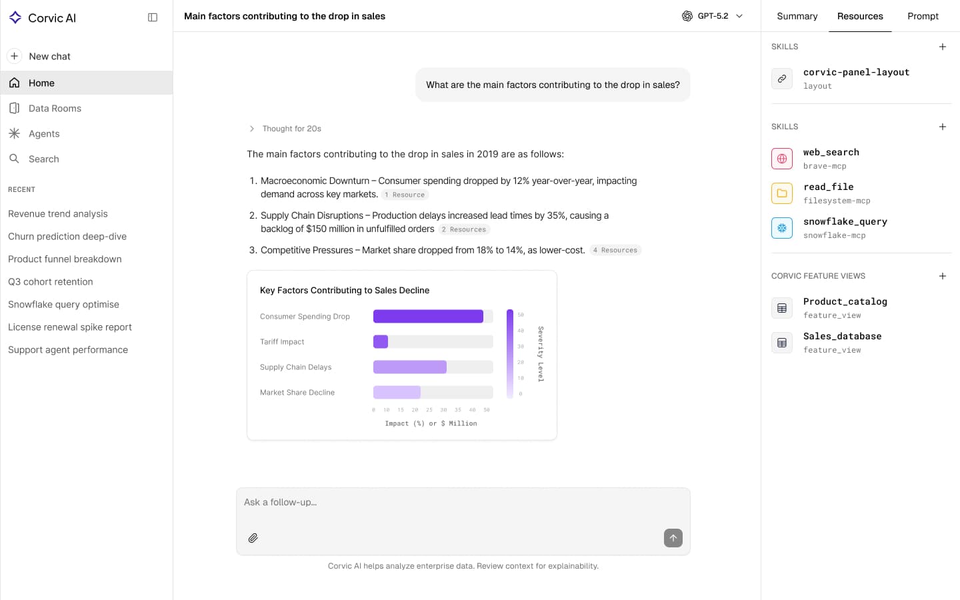
Task: Select the Agents icon in sidebar
Action: 15,133
